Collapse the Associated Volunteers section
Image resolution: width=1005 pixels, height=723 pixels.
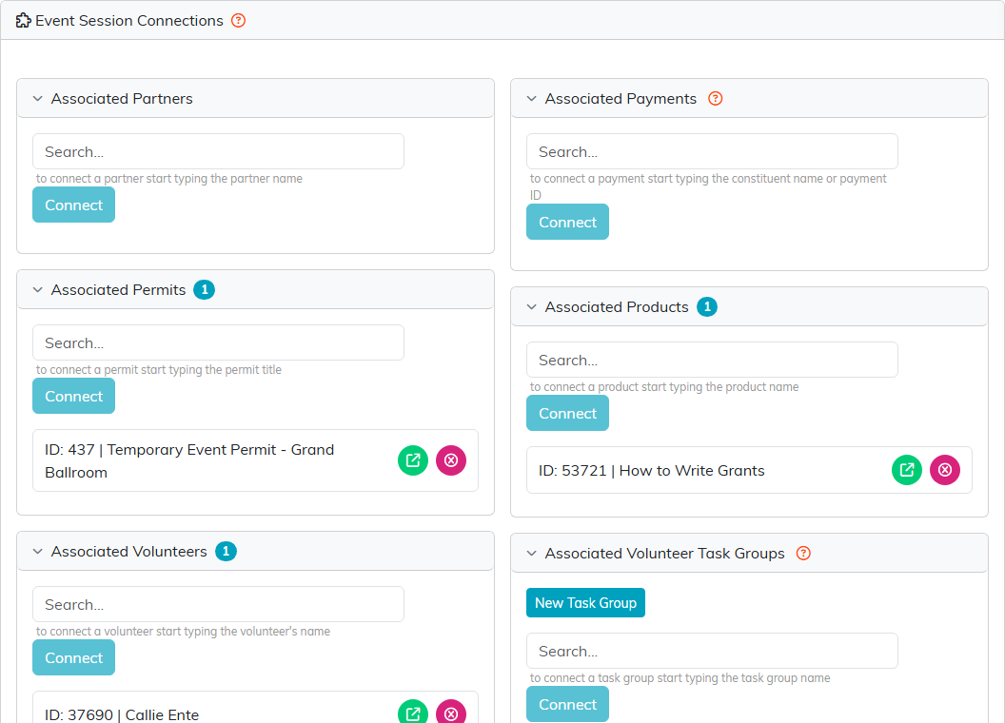38,551
